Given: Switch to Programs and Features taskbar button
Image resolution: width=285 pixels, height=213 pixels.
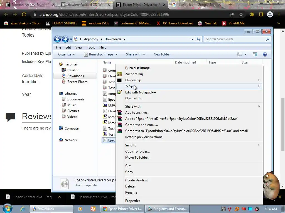Looking at the screenshot, I should pyautogui.click(x=167, y=209).
